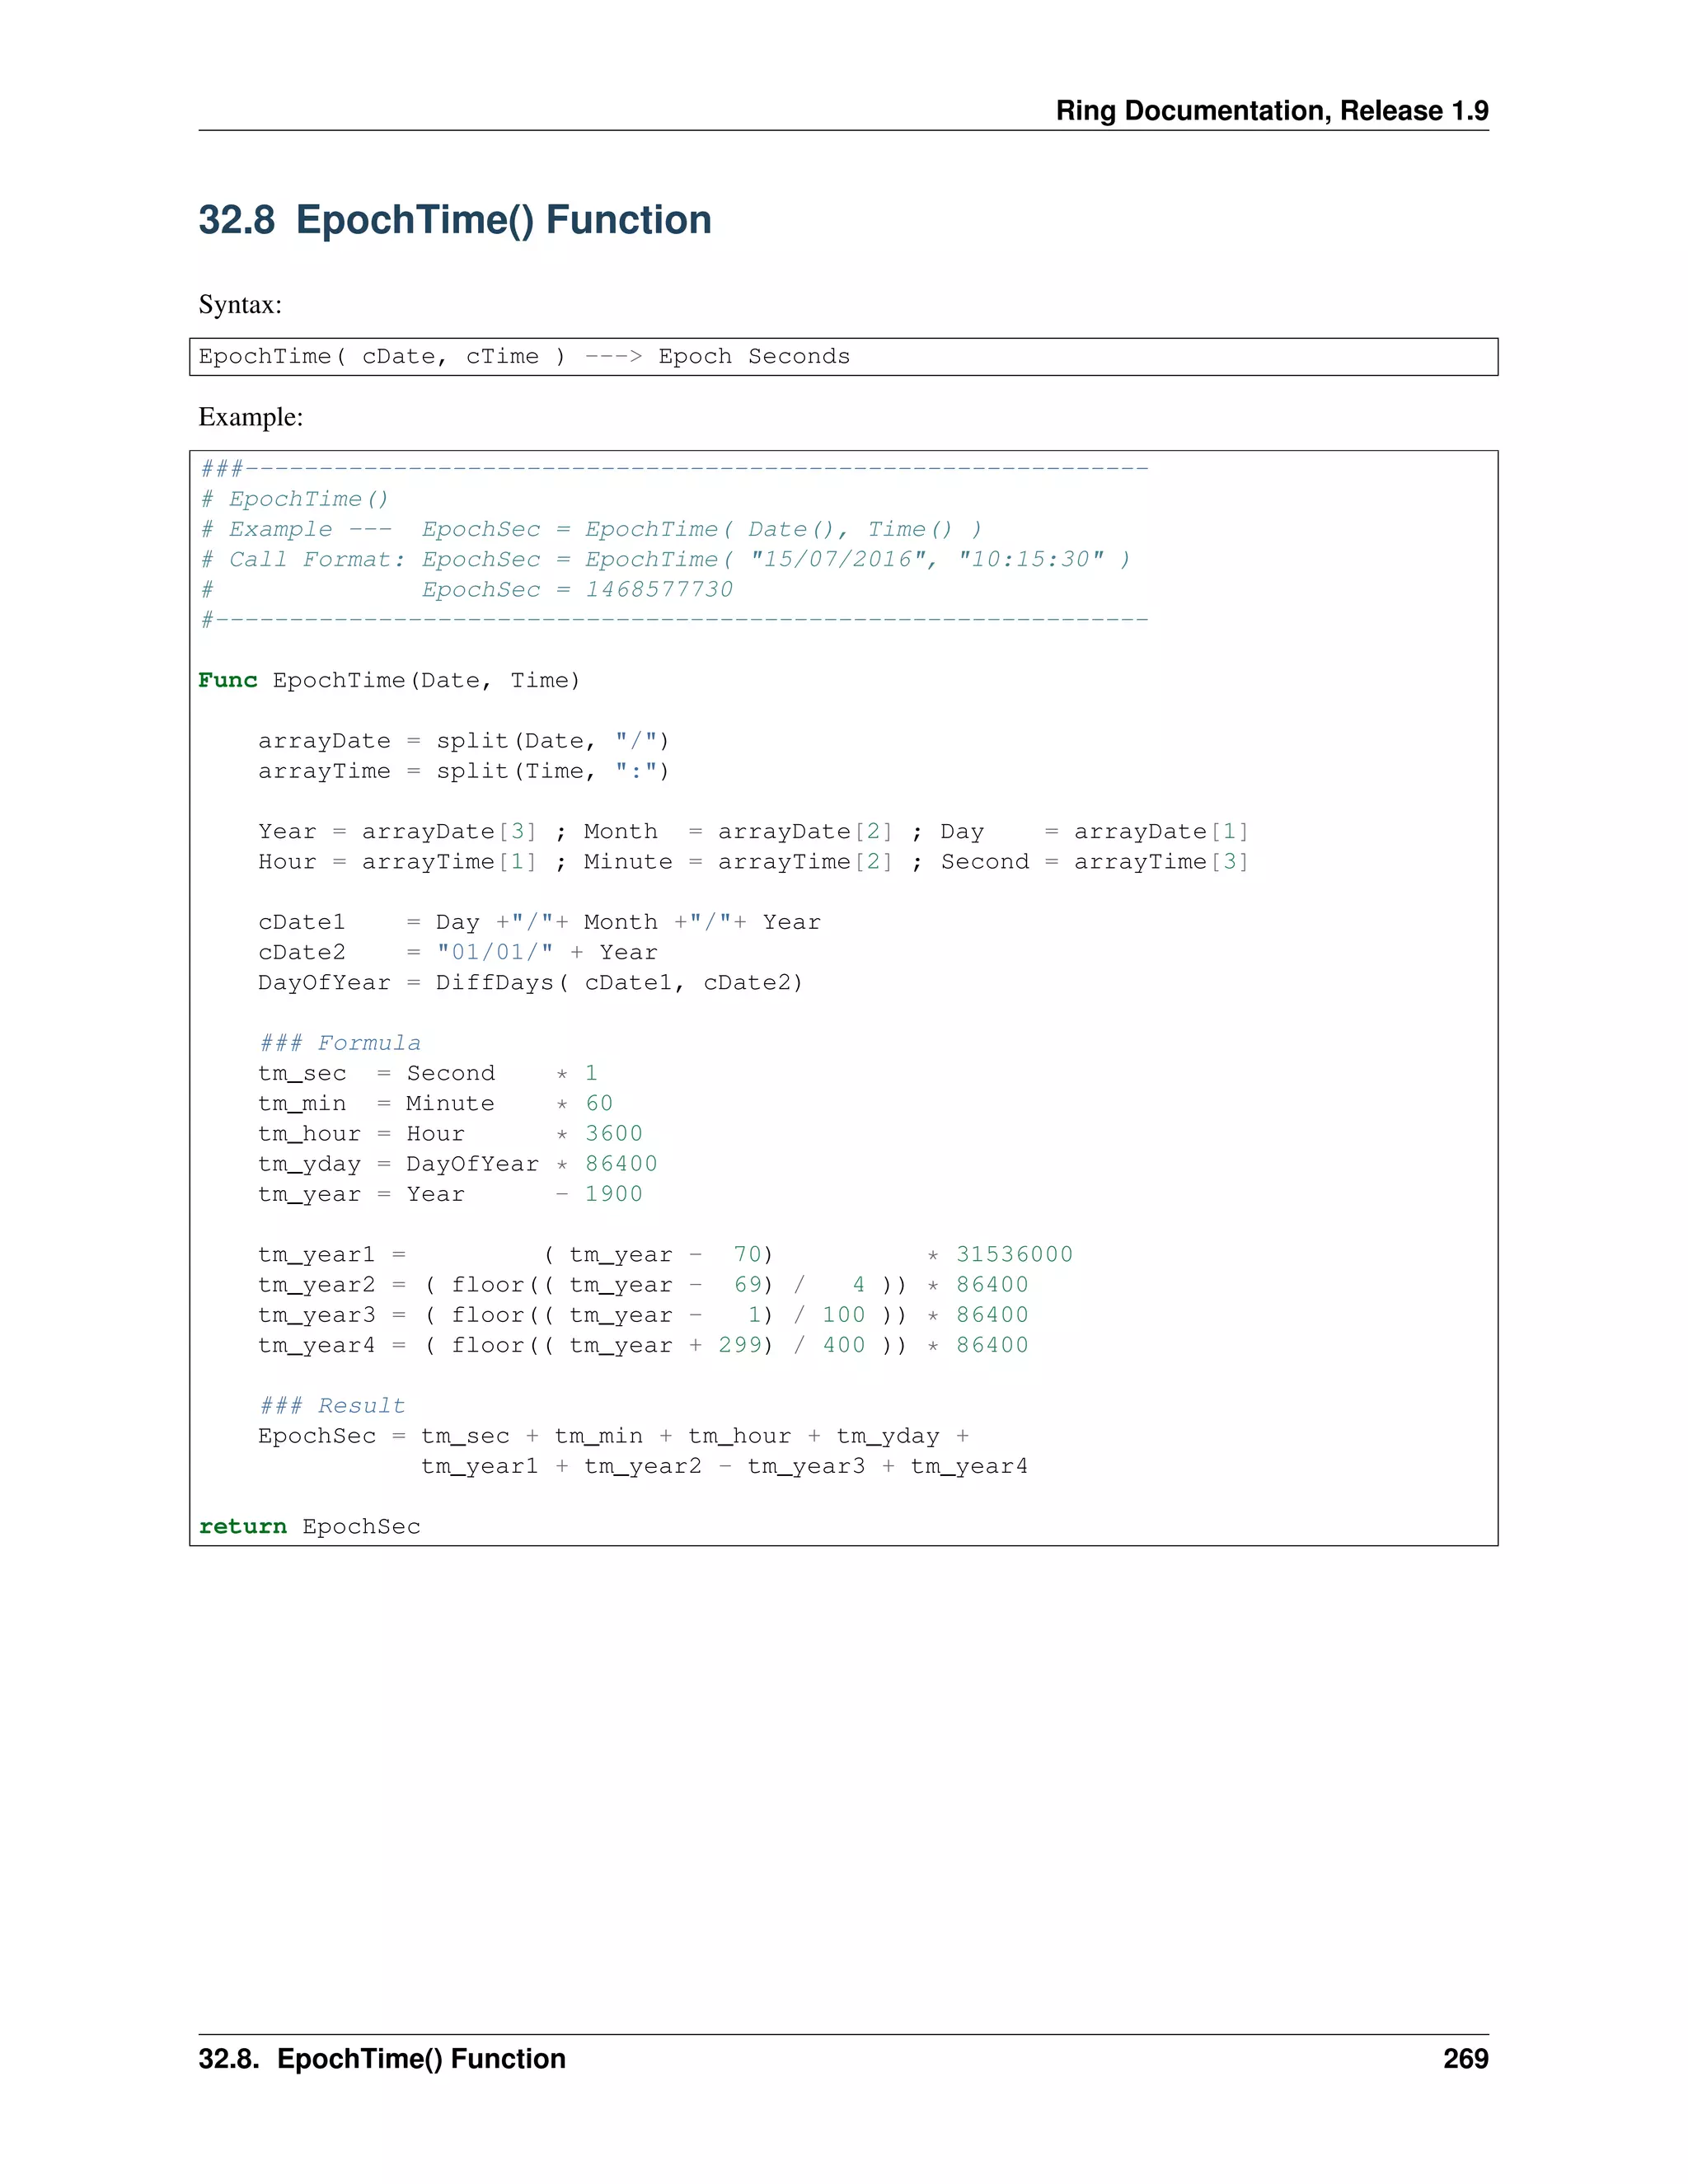Click the '### Formula' comment line
Viewport: 1688px width, 2184px height.
click(x=340, y=1043)
